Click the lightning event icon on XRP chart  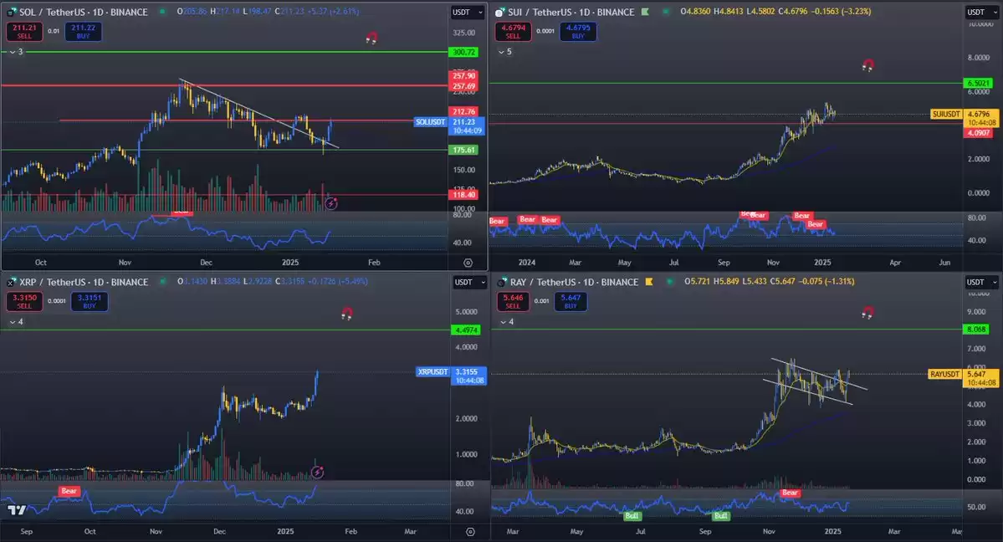pyautogui.click(x=317, y=473)
